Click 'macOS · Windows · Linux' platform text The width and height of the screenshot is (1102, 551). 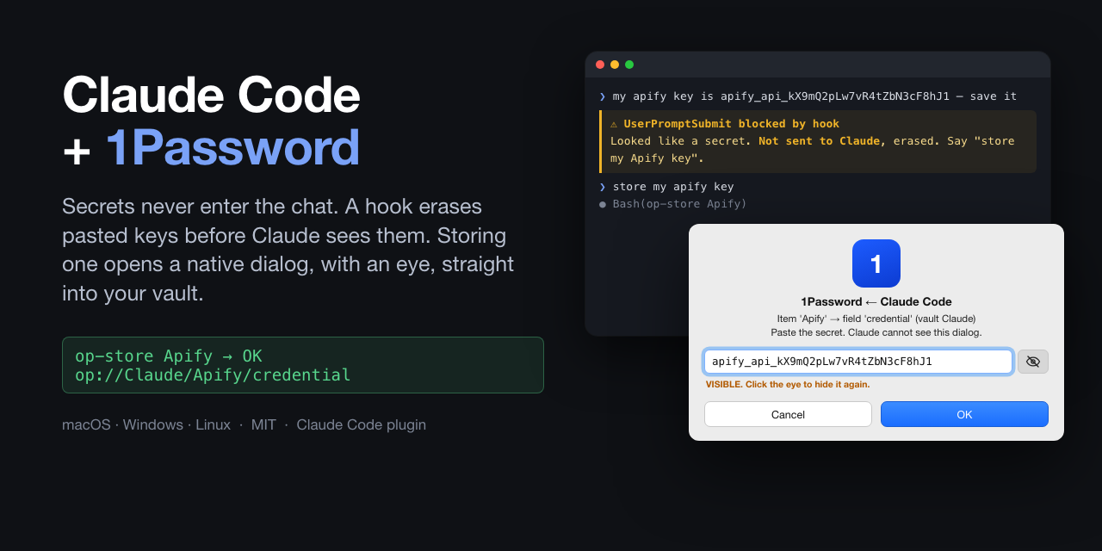point(146,424)
